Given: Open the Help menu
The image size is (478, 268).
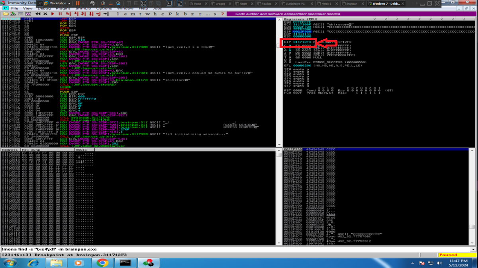Looking at the screenshot, I should [143, 8].
